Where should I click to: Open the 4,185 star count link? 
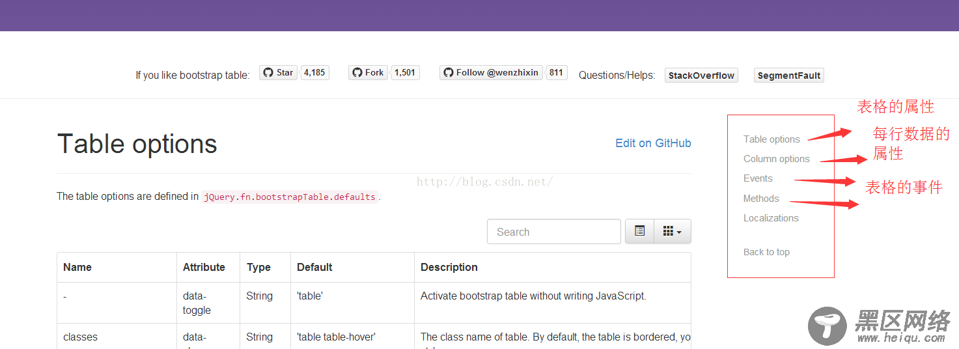coord(314,73)
